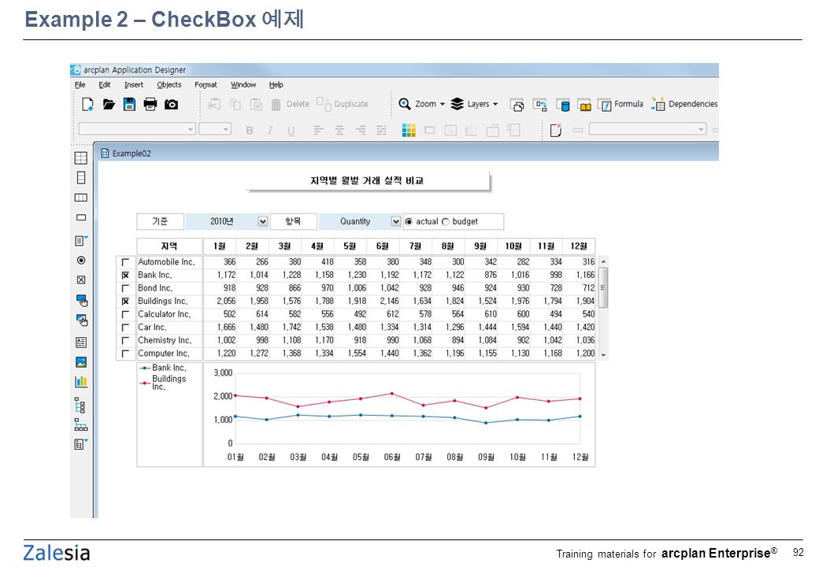Screen dimensions: 819x567
Task: Open the Quantity dropdown
Action: 396,221
